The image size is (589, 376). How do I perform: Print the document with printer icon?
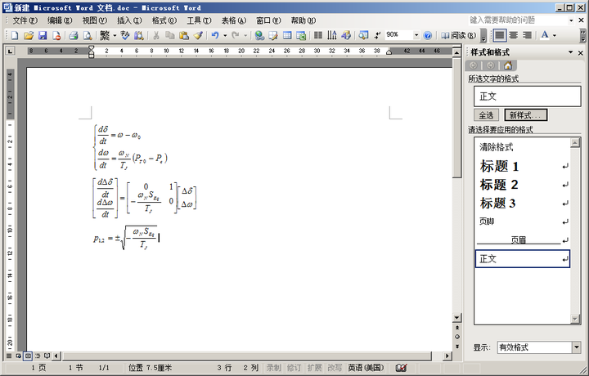coord(74,35)
